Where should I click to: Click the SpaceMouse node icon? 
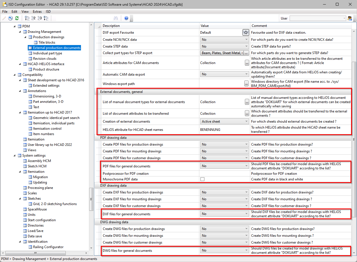(25, 209)
